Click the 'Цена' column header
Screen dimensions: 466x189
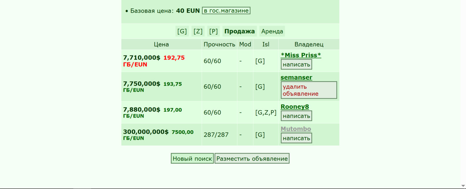coord(161,44)
